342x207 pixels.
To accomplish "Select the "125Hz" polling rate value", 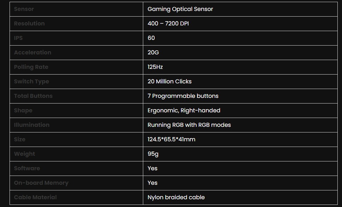I will [155, 67].
